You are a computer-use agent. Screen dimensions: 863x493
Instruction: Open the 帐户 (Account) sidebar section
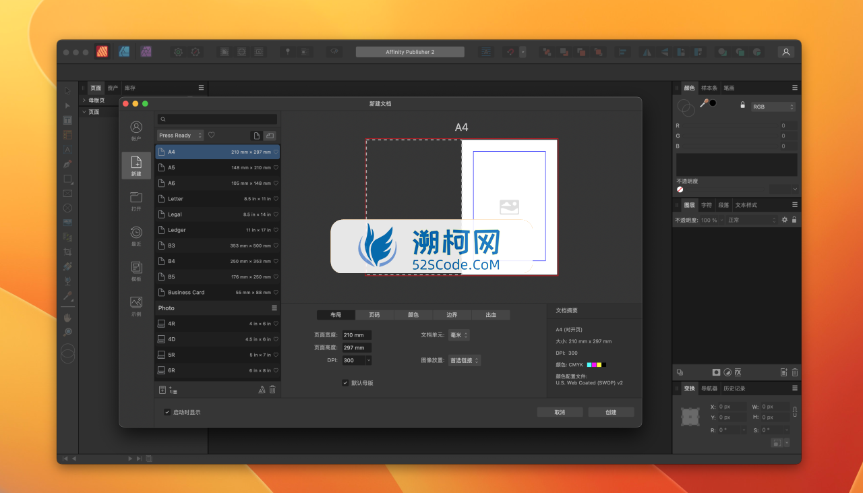point(136,130)
